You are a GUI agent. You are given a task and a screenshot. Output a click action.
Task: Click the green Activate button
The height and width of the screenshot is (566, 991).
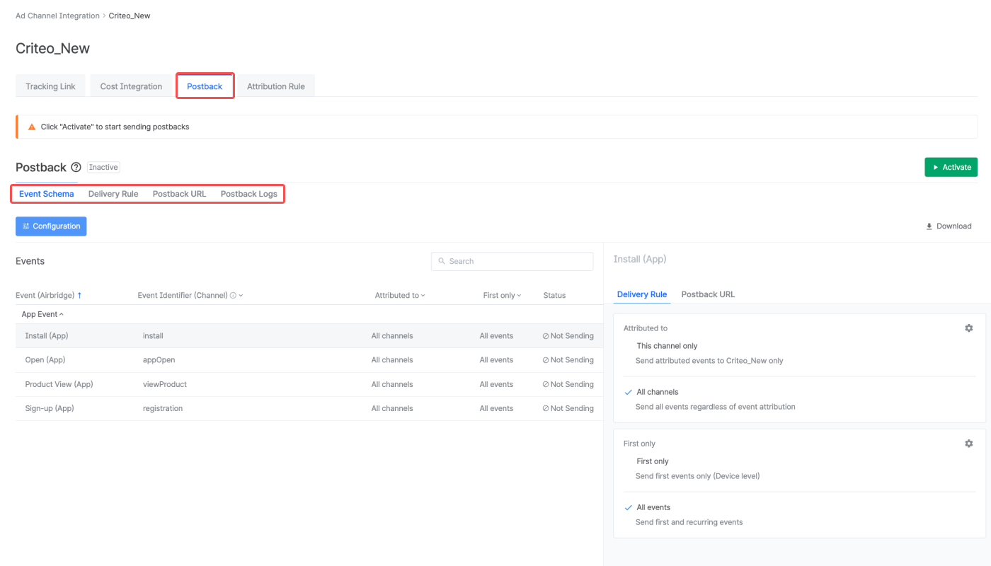click(x=951, y=167)
